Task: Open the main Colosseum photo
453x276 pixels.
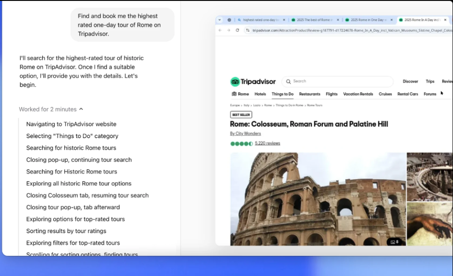Action: pyautogui.click(x=318, y=199)
